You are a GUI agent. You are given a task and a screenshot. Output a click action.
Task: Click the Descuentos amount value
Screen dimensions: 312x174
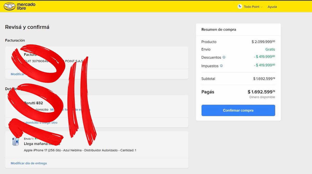pos(264,57)
